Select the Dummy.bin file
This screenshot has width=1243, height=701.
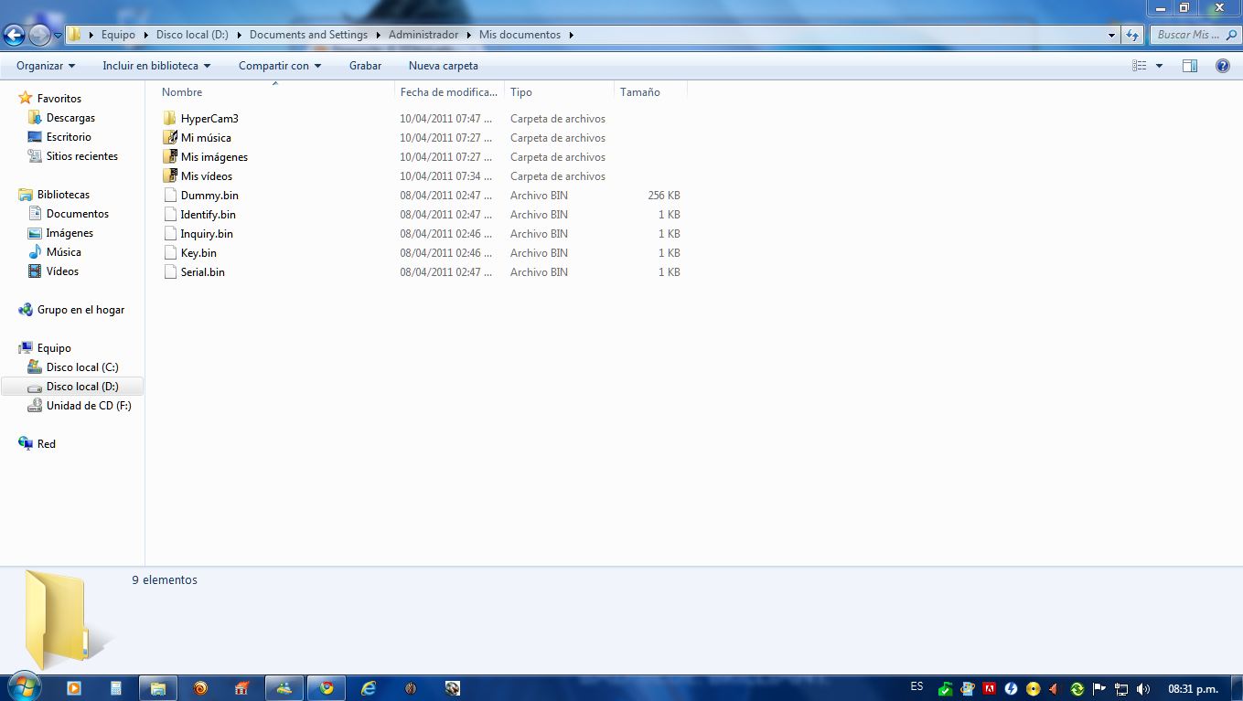tap(209, 196)
